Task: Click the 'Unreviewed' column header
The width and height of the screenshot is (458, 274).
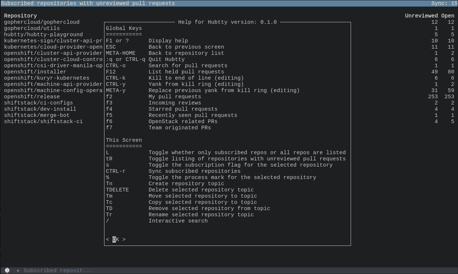Action: coord(421,16)
